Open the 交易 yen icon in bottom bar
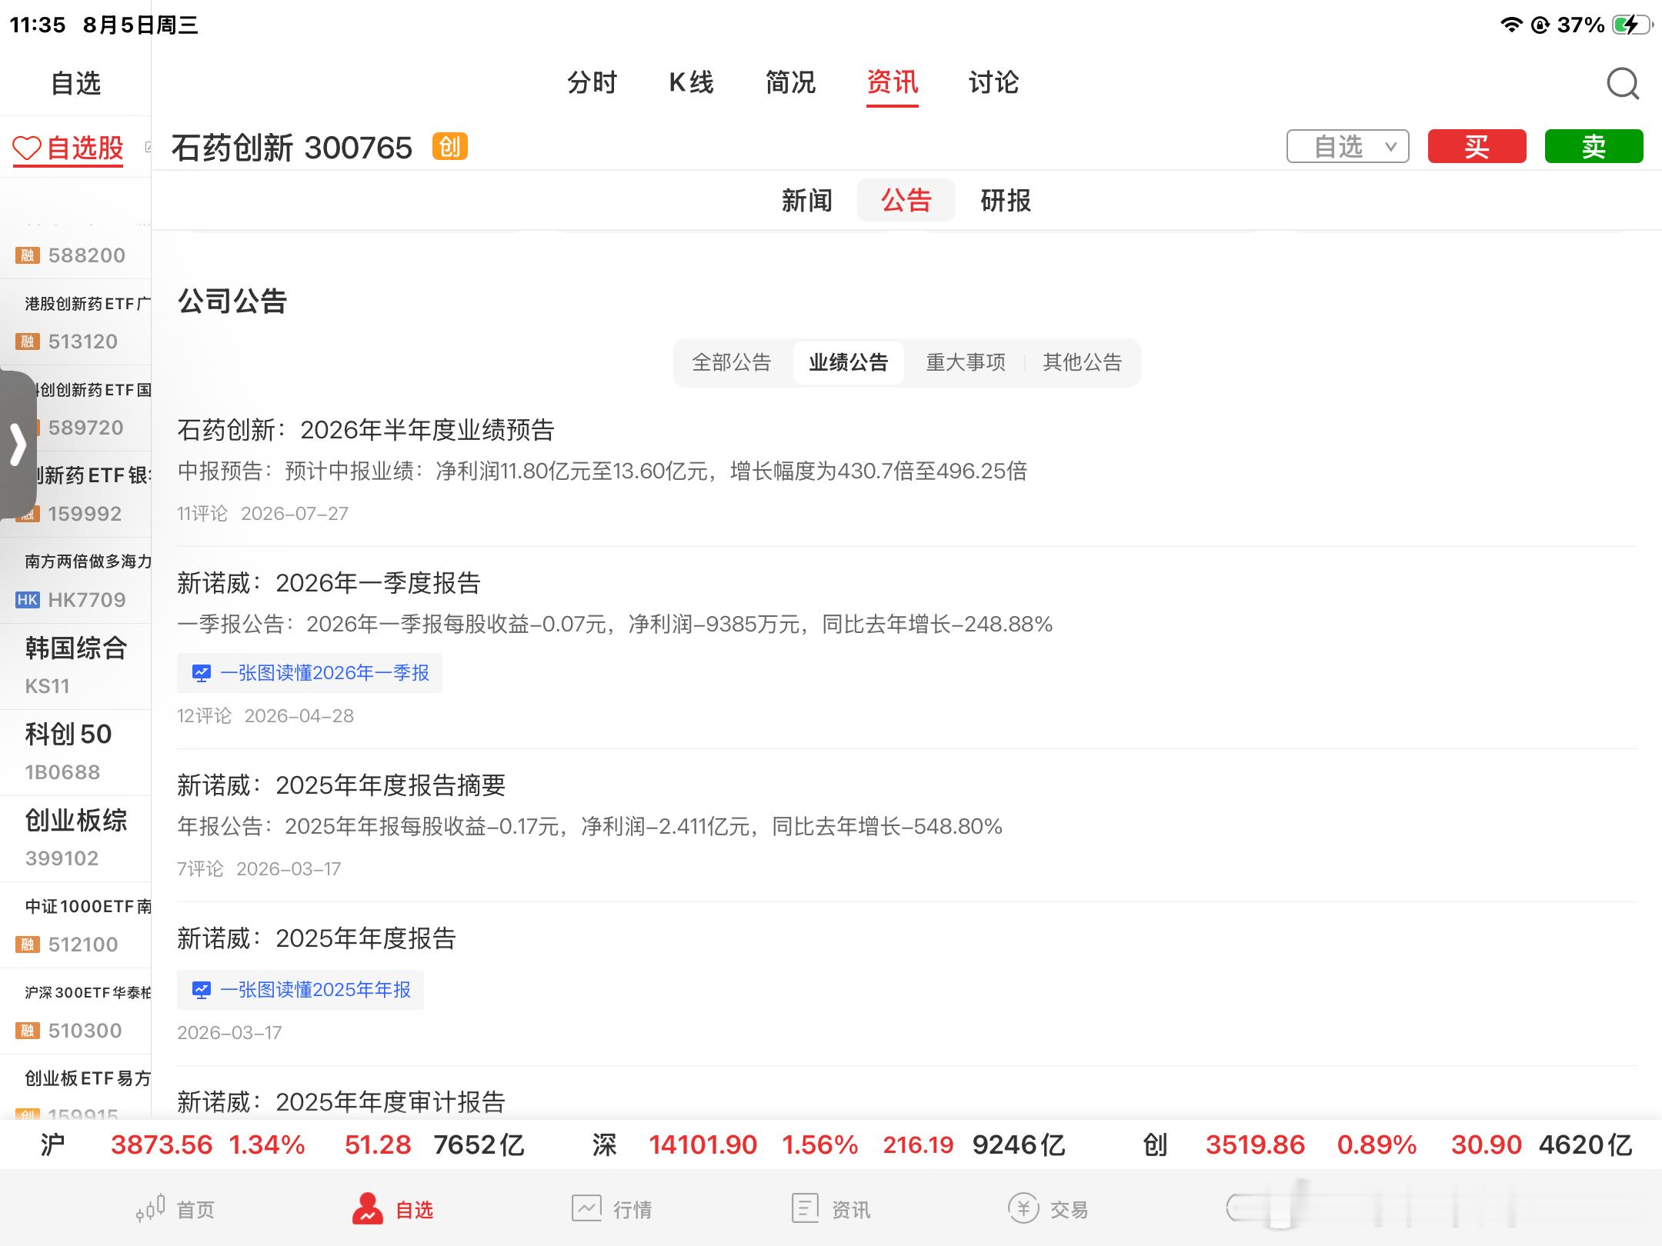 1023,1208
